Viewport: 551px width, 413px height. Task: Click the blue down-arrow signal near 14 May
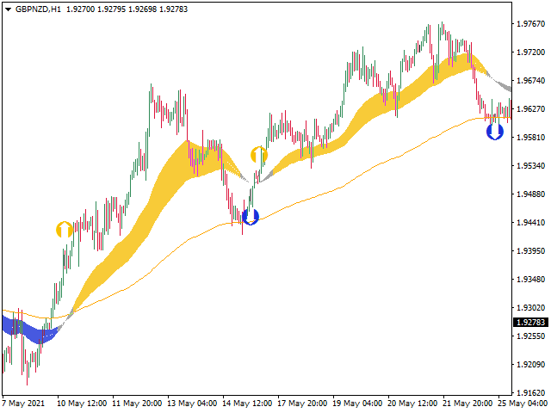click(251, 217)
